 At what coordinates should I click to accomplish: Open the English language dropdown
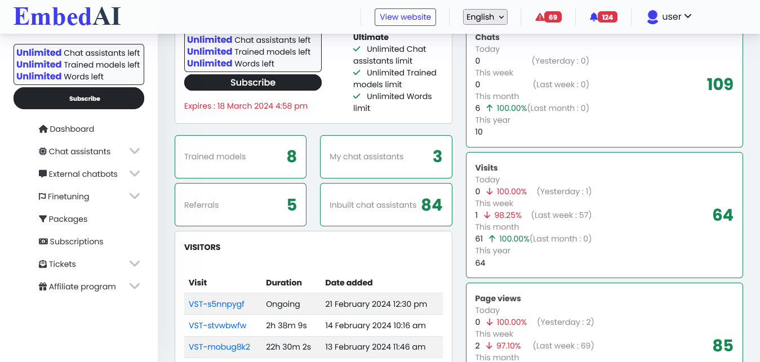point(485,17)
